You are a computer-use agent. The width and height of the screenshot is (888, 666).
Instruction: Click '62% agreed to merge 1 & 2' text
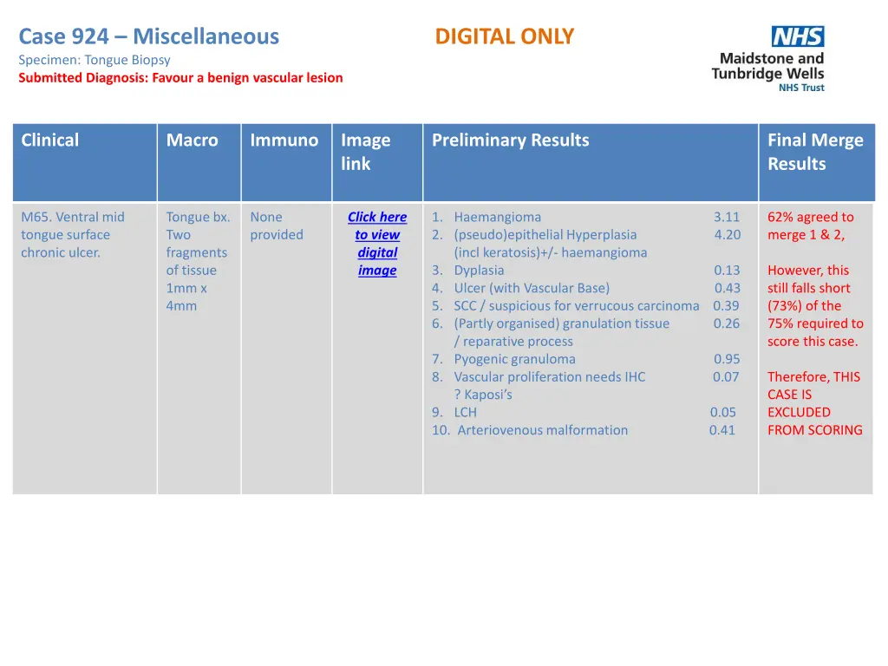click(811, 226)
